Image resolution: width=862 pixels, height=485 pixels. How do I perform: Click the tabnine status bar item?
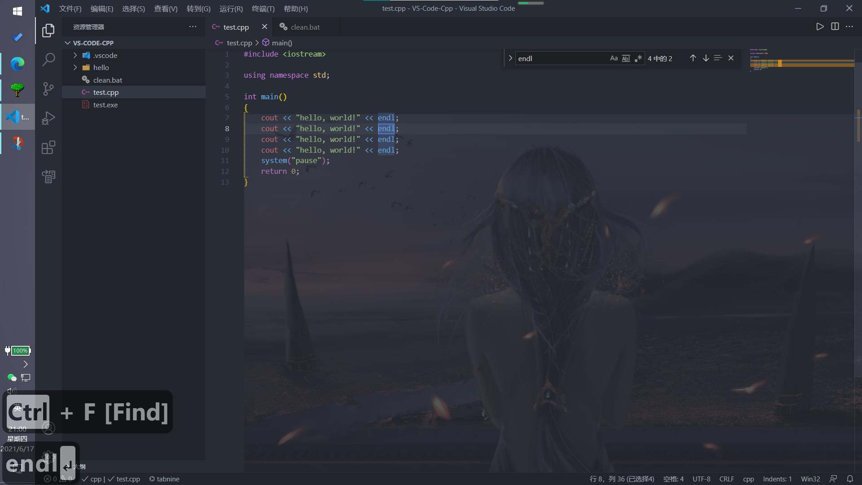tap(164, 479)
